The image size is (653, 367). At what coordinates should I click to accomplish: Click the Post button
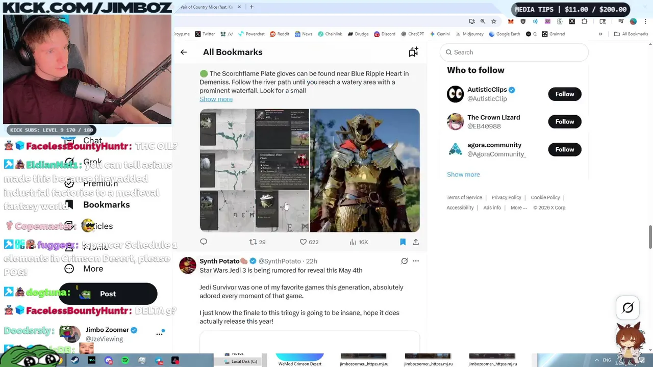pos(108,294)
